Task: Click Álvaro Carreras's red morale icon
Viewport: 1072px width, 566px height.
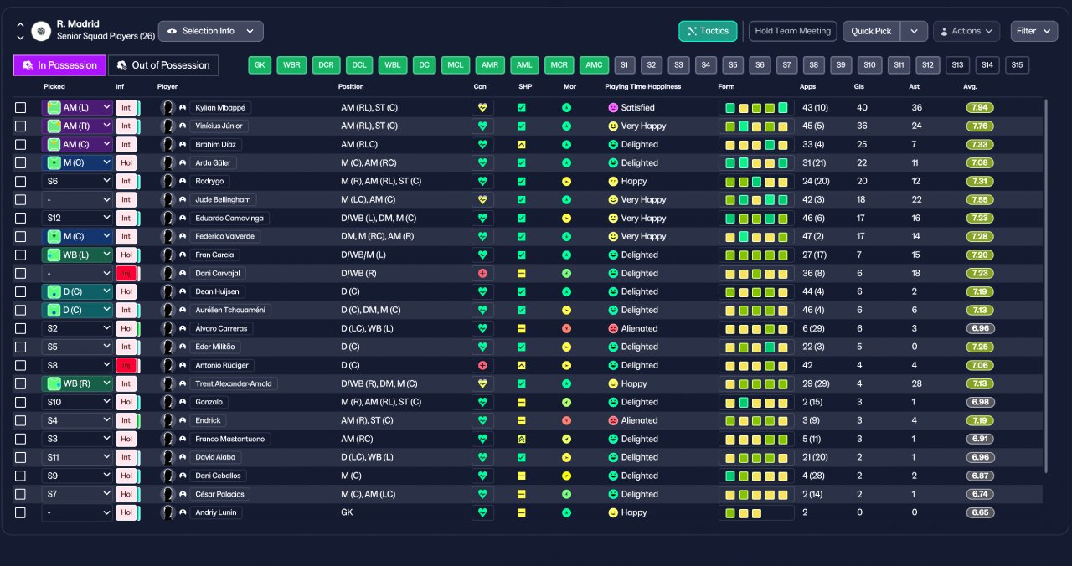Action: 566,329
